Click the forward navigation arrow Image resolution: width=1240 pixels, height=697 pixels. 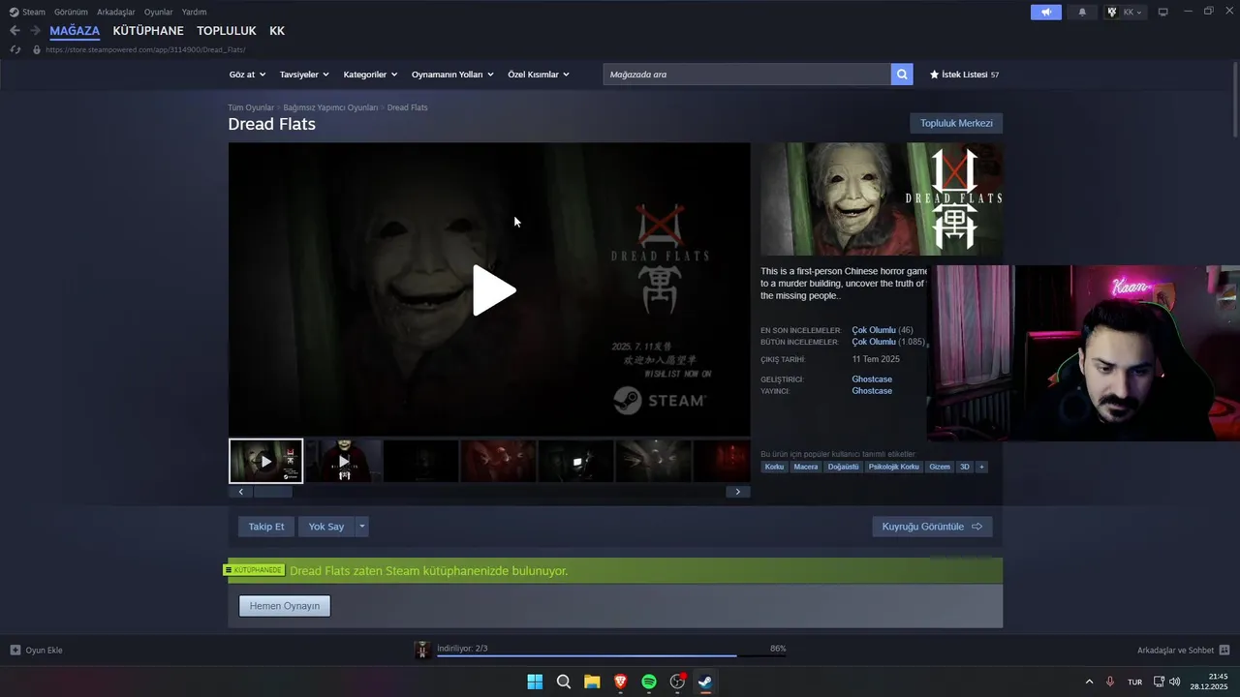35,31
